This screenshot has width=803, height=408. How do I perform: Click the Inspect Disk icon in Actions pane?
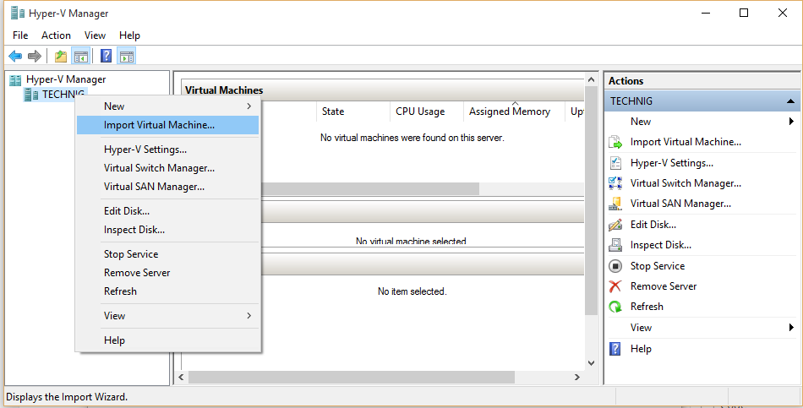point(615,245)
